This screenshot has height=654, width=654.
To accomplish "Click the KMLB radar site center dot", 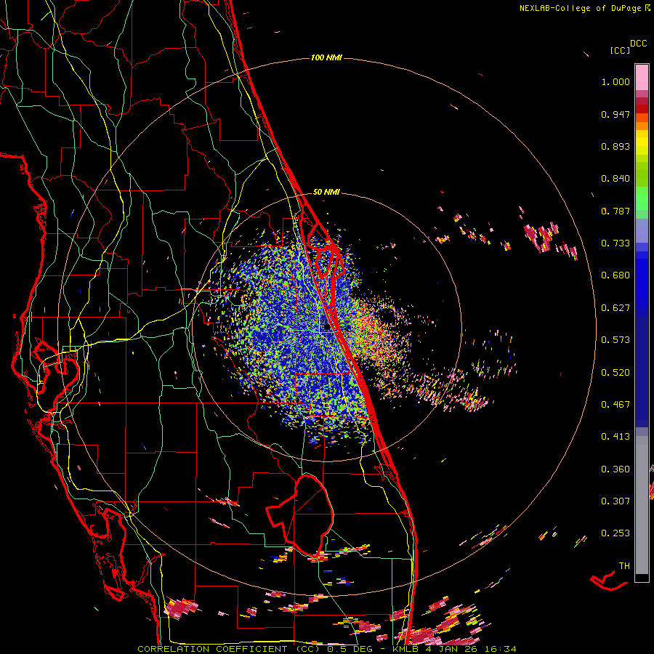I will click(x=328, y=328).
